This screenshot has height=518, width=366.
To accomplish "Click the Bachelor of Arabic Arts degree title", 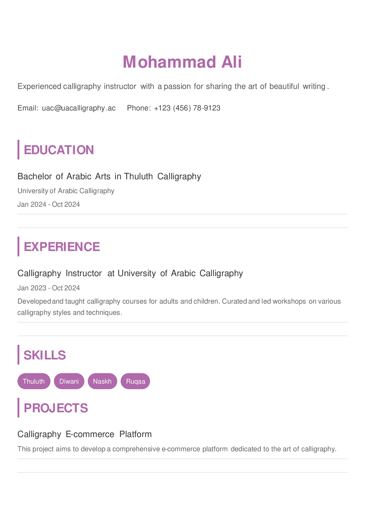I will (x=109, y=176).
